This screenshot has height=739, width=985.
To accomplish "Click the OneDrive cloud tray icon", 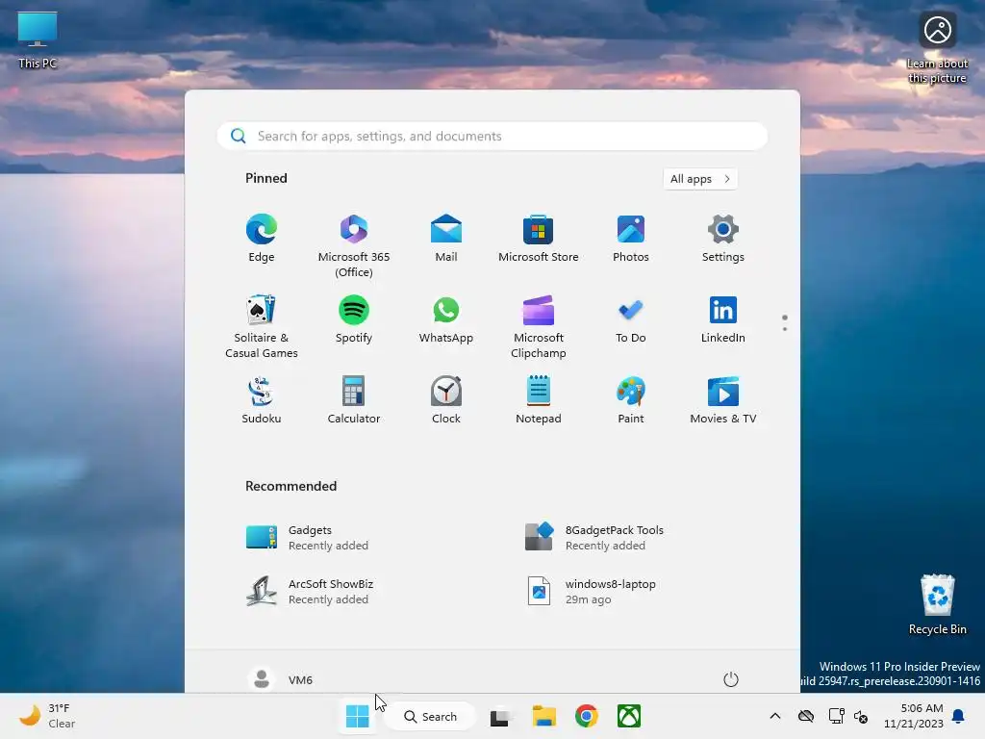I will coord(806,716).
